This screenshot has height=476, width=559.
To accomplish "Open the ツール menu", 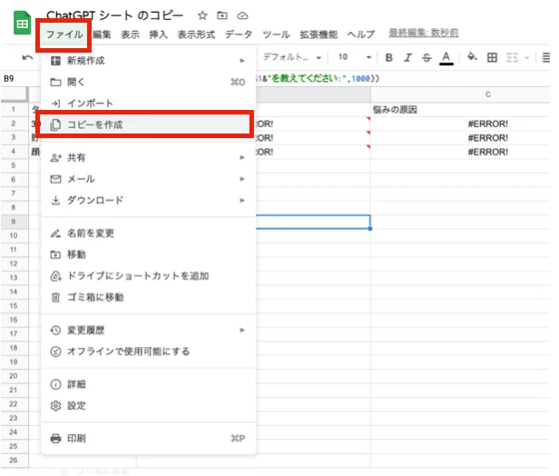I will (x=276, y=35).
